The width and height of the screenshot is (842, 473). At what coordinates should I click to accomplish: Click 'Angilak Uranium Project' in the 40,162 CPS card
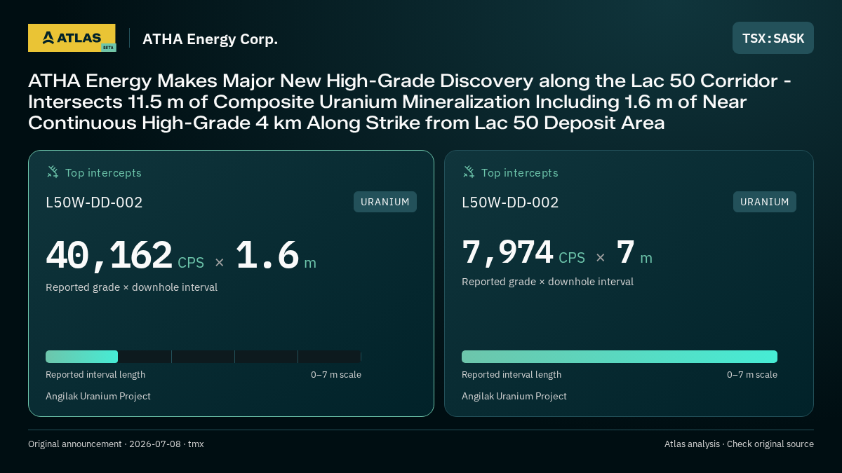pyautogui.click(x=98, y=396)
